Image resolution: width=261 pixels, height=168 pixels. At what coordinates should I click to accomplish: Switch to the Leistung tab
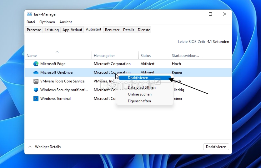[52, 30]
